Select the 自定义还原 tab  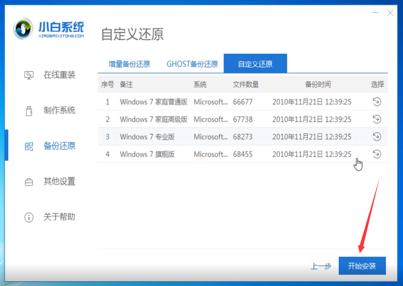[x=257, y=64]
